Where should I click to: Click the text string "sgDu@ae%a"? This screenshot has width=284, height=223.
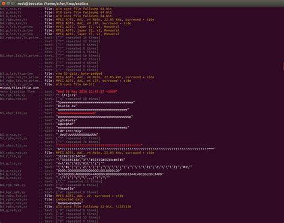point(67,120)
